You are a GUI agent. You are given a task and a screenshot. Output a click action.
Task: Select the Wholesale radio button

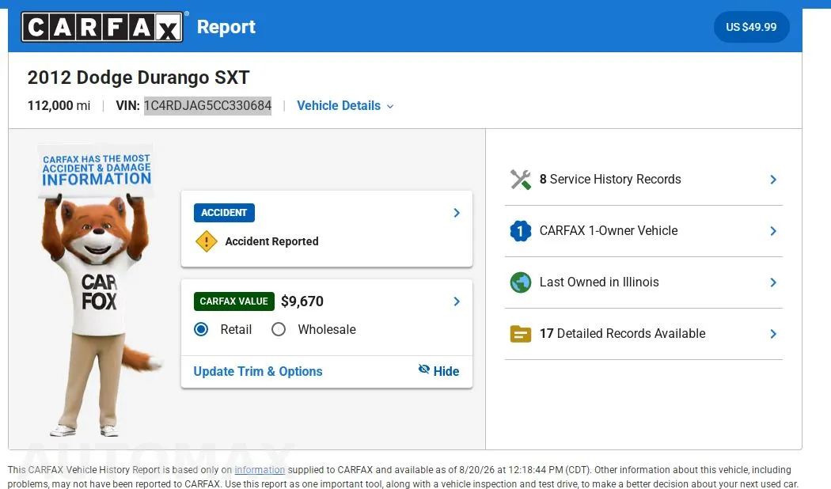(279, 329)
